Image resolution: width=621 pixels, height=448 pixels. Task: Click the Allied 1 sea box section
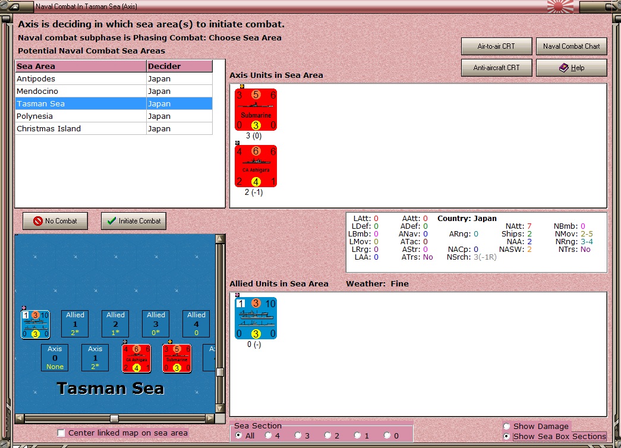[x=75, y=324]
